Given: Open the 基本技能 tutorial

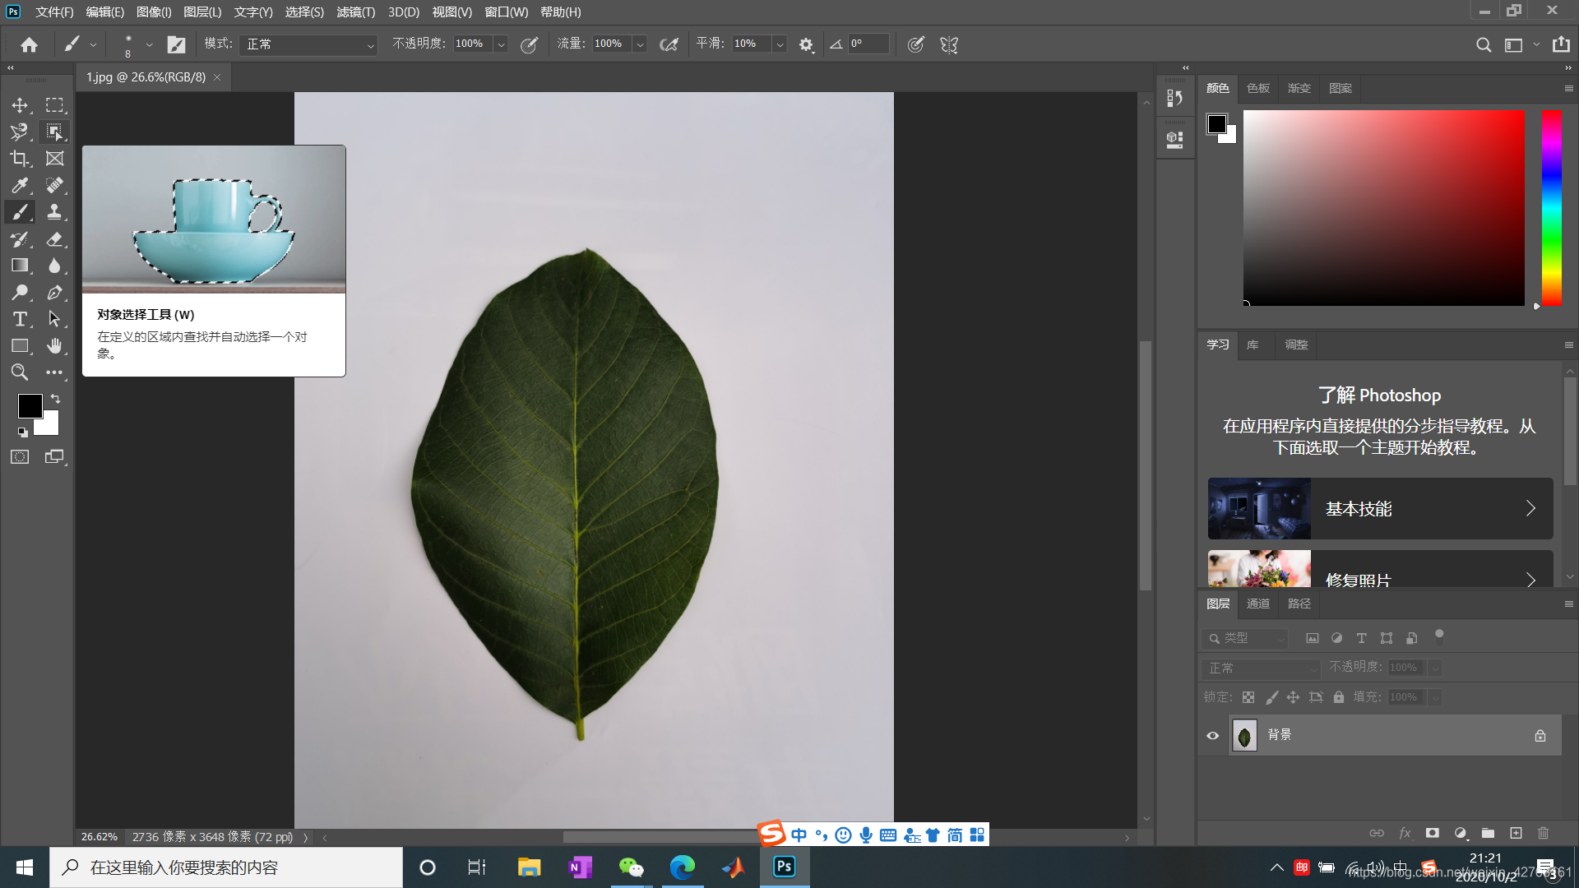Looking at the screenshot, I should (1380, 509).
